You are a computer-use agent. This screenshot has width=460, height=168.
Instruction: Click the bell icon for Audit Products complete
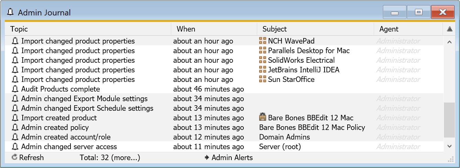(15, 89)
